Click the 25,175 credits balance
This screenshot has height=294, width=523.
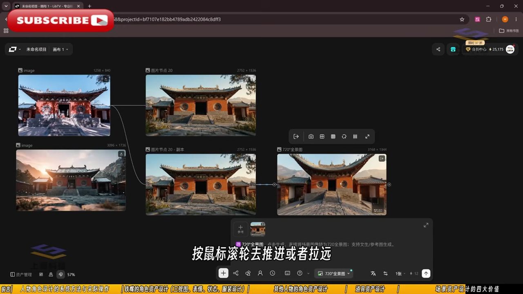click(x=496, y=49)
